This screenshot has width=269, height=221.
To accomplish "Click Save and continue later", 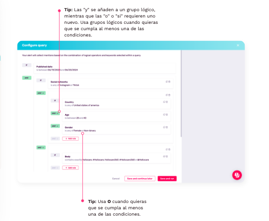I will (140, 179).
